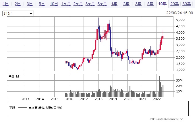This screenshot has width=195, height=122.
Task: Click the grey 出来高 legend line sample
Action: (x=23, y=108)
